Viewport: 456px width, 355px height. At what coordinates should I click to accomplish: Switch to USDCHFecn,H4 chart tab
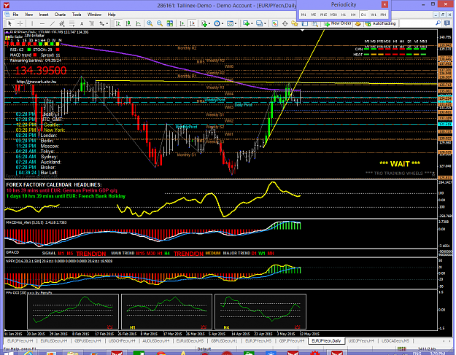point(122,340)
